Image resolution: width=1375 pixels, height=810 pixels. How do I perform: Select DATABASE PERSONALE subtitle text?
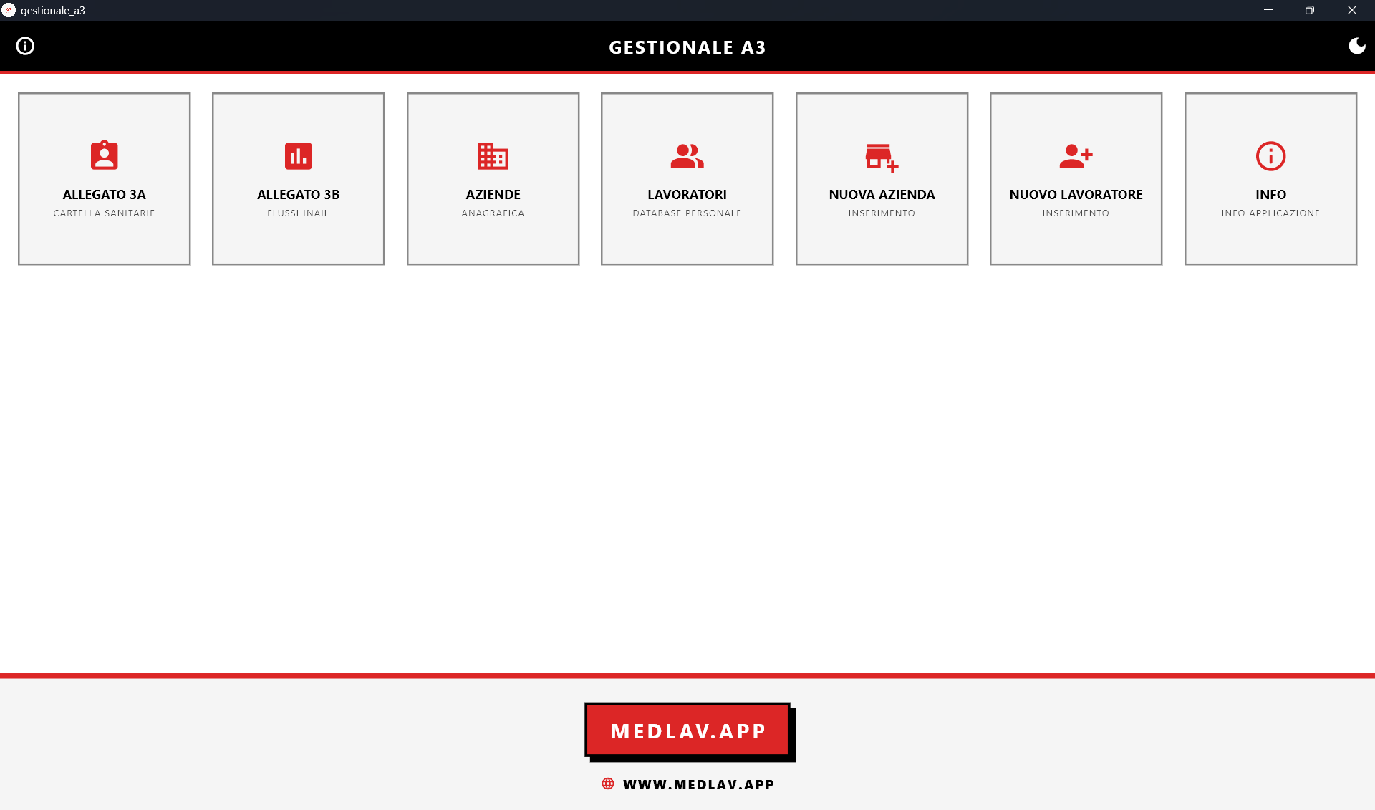coord(687,213)
